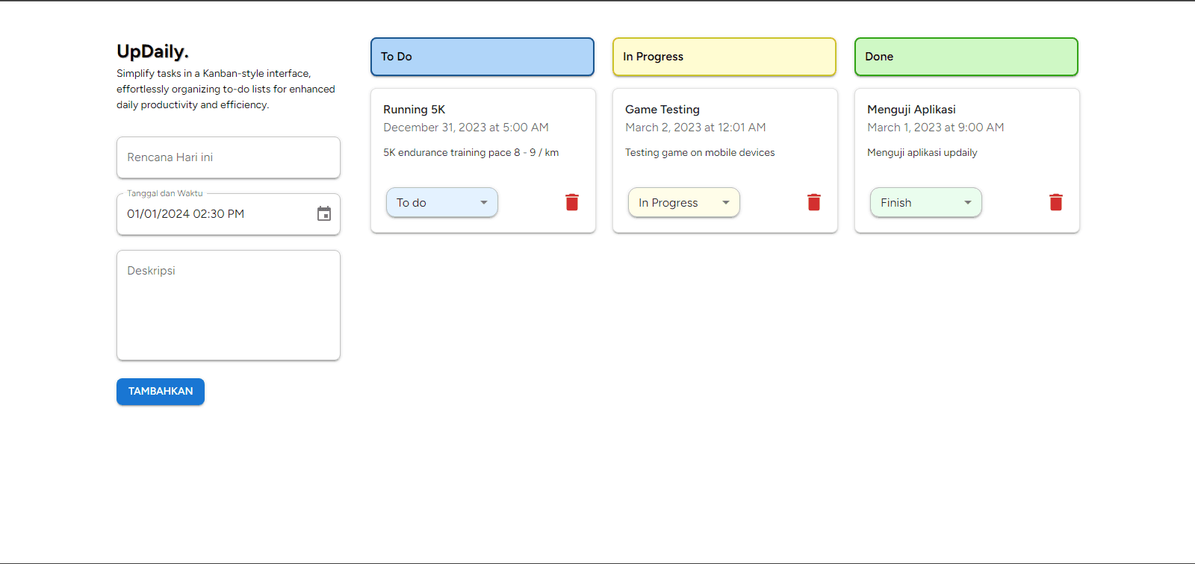
Task: Delete the Menguji Aplikasi task
Action: pos(1056,202)
